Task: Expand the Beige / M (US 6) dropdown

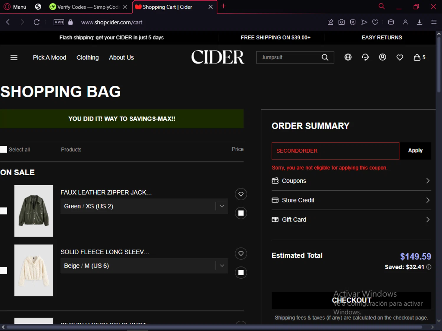Action: tap(144, 266)
